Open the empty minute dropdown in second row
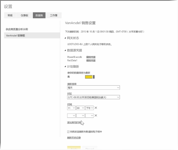 [x=80, y=115]
